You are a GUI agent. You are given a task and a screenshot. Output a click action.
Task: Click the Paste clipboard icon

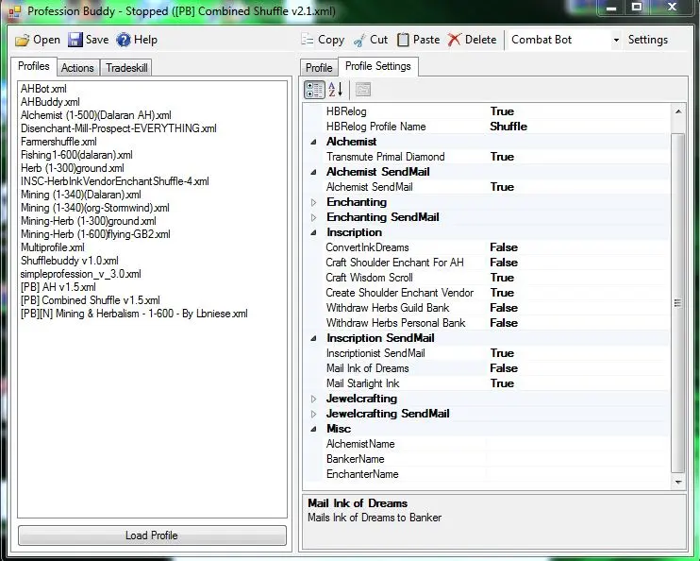point(403,40)
